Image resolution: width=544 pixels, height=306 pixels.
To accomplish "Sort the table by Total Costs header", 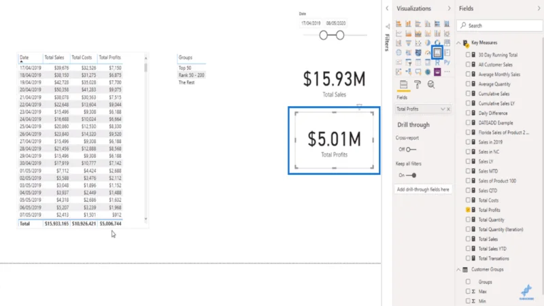I will (x=82, y=57).
